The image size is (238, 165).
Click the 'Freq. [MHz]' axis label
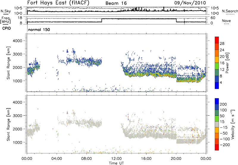(5, 20)
